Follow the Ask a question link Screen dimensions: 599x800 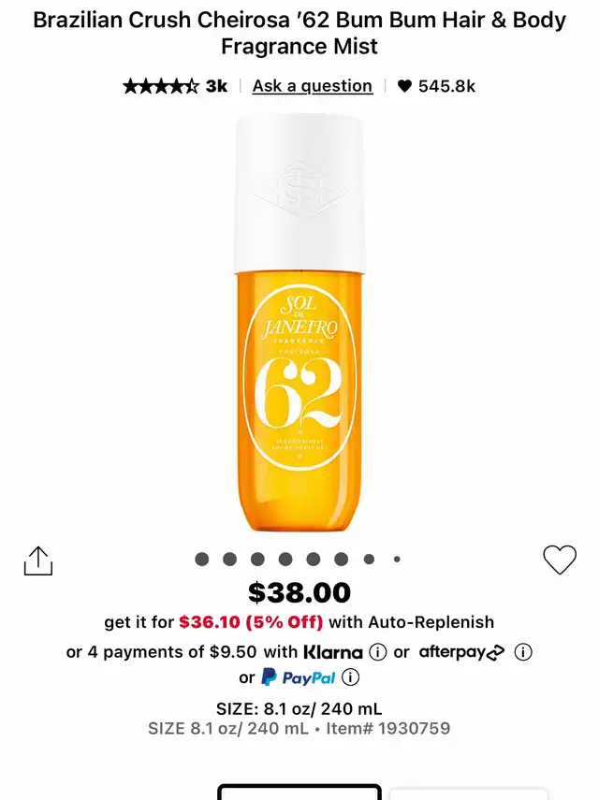click(x=313, y=86)
